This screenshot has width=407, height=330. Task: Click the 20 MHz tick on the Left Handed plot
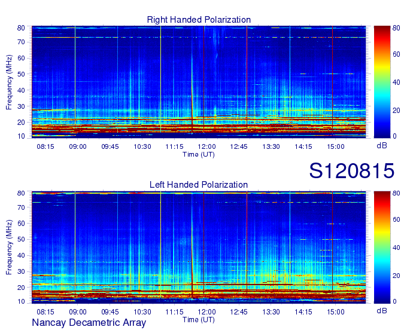21,288
